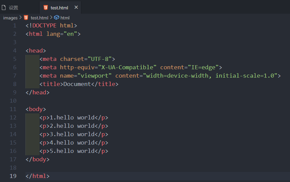Viewport: 290px width, 182px height.
Task: Click line number 4 in gutter
Action: (15, 51)
